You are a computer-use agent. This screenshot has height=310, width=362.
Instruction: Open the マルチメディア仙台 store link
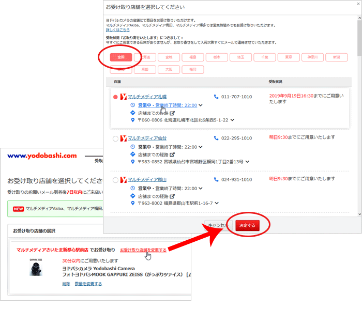pos(147,138)
